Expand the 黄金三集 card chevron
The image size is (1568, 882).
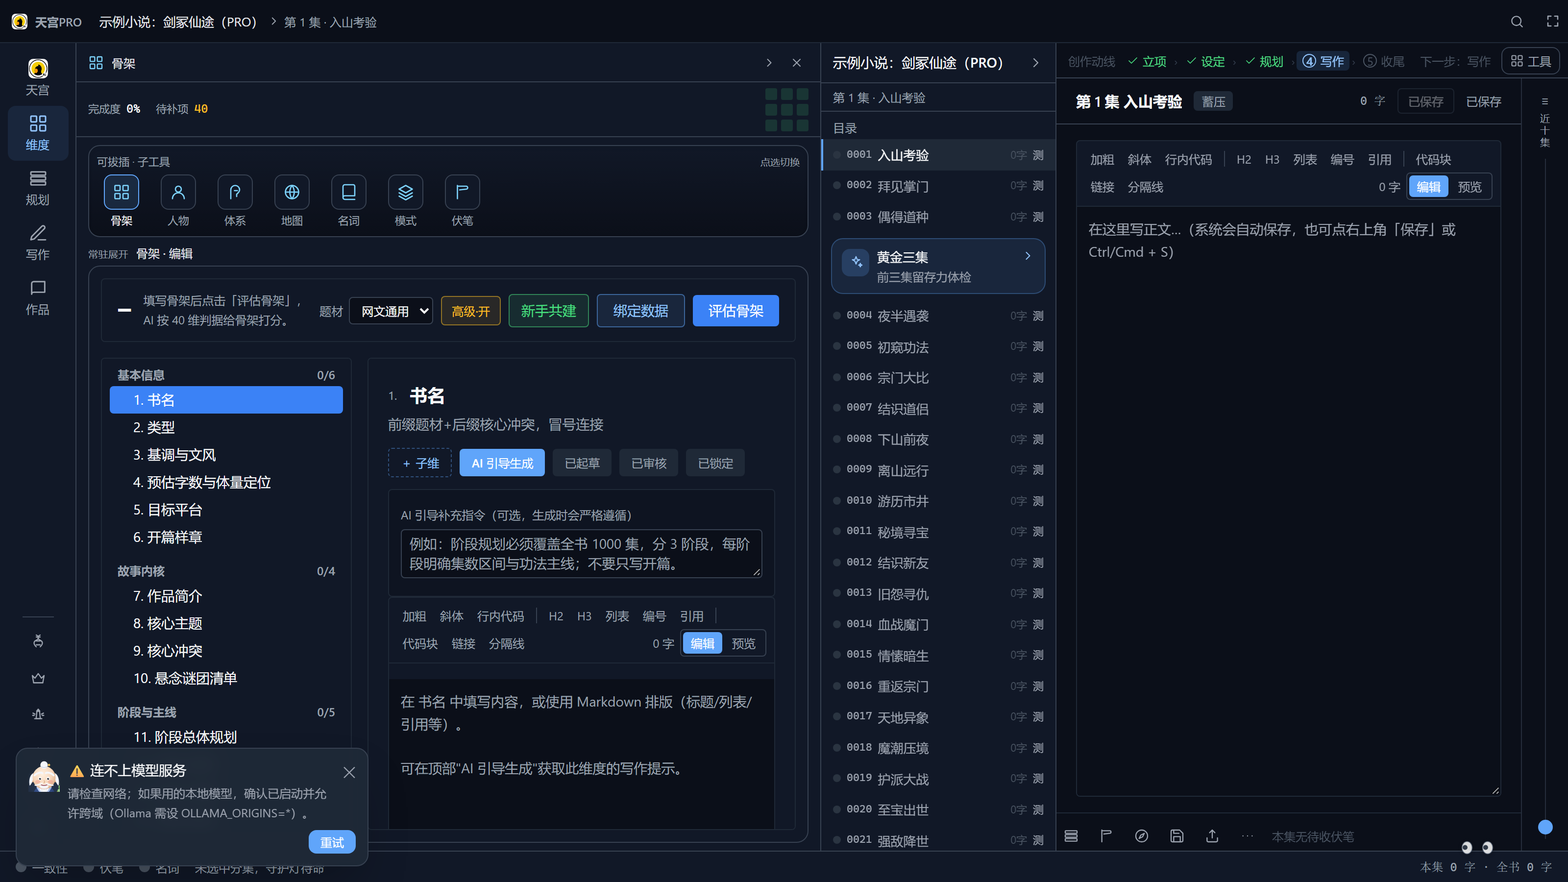click(1028, 256)
